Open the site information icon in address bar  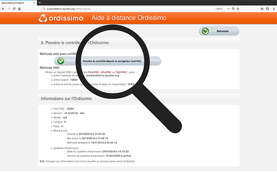pos(44,9)
